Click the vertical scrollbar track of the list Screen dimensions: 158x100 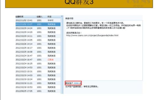[x=62, y=56]
